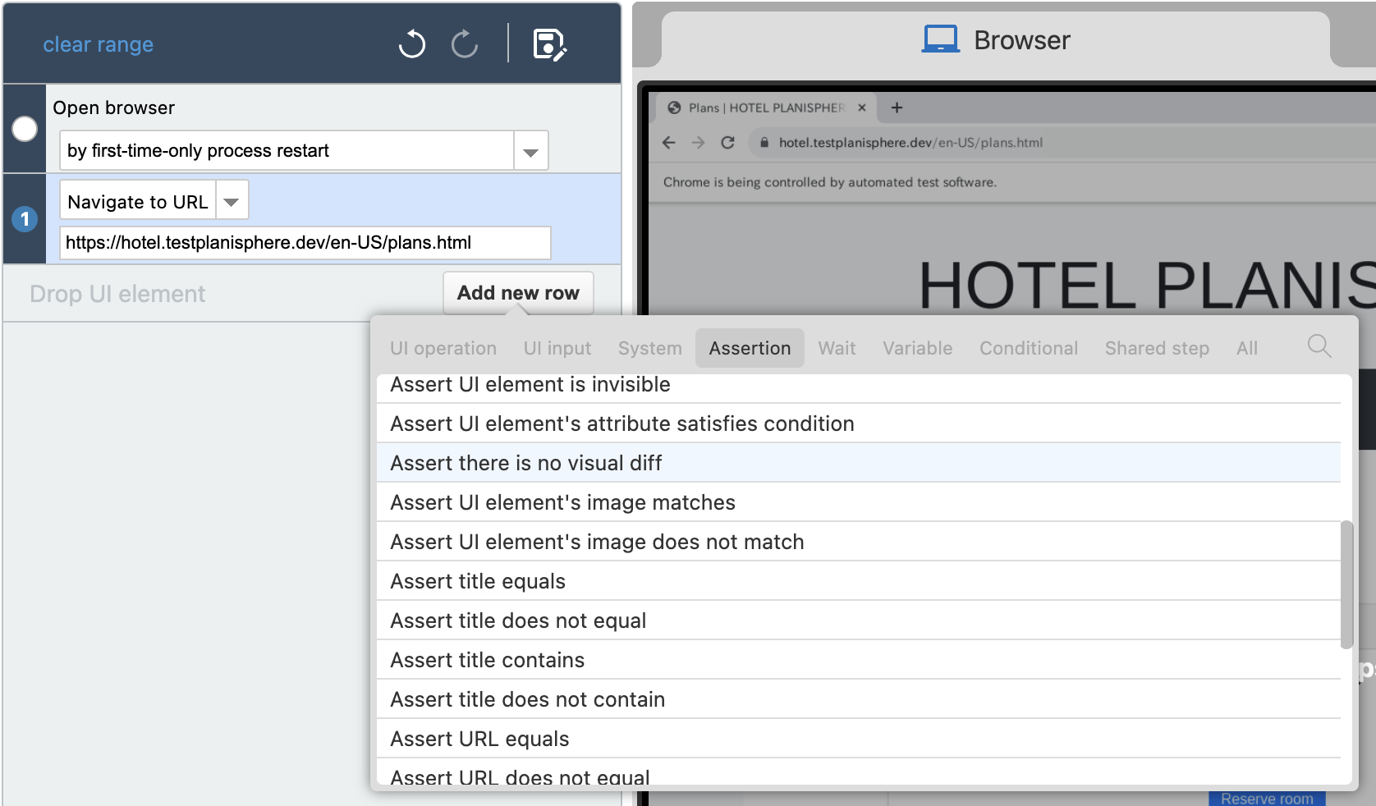The width and height of the screenshot is (1376, 806).
Task: Click the Chrome reload page icon
Action: tap(727, 142)
